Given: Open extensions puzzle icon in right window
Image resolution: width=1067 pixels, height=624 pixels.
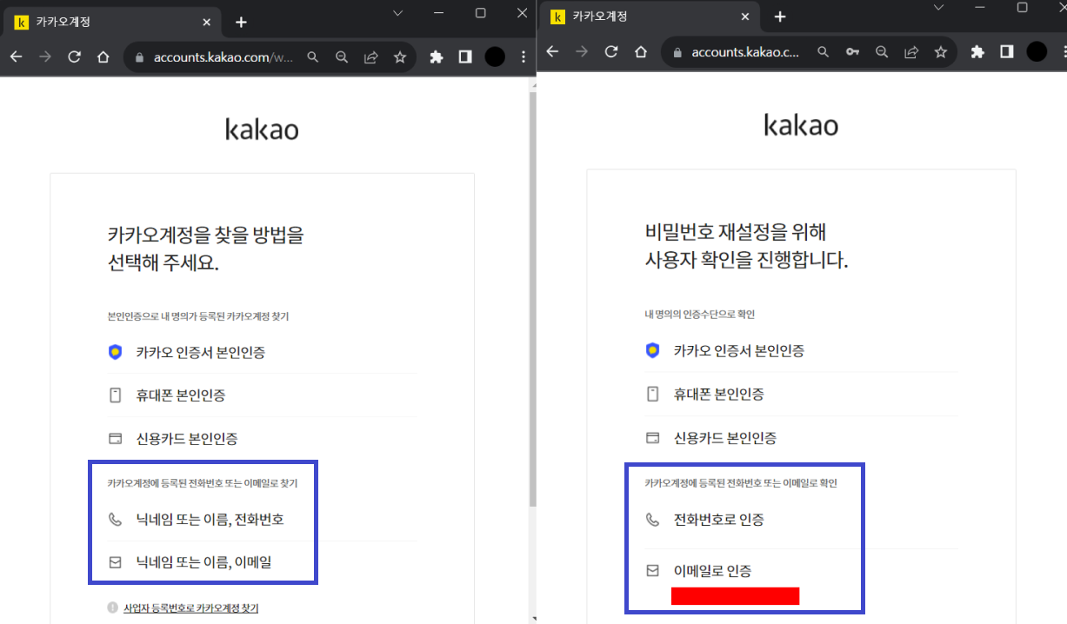Looking at the screenshot, I should [x=977, y=52].
